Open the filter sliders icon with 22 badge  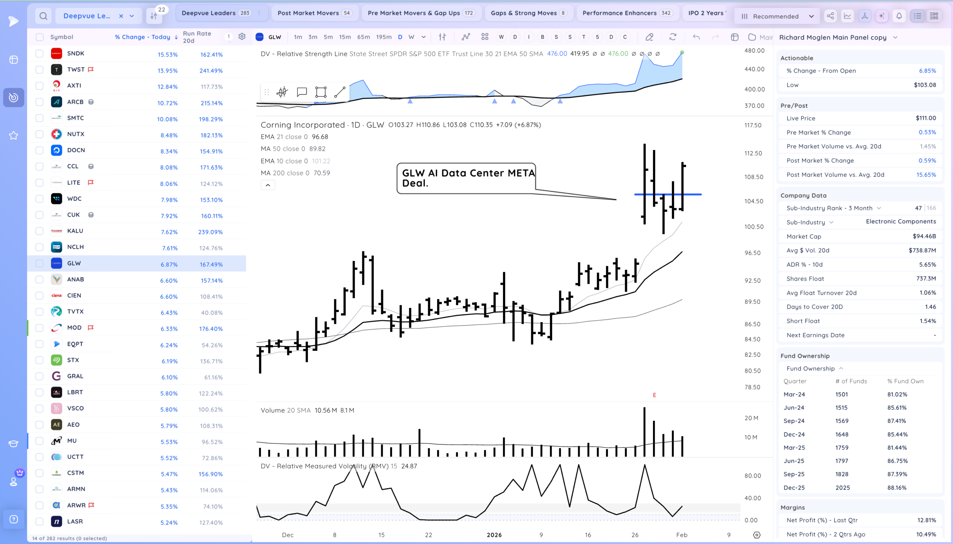pos(154,16)
